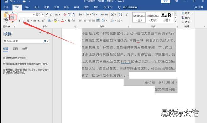Click the Character Shading icon

(69, 21)
